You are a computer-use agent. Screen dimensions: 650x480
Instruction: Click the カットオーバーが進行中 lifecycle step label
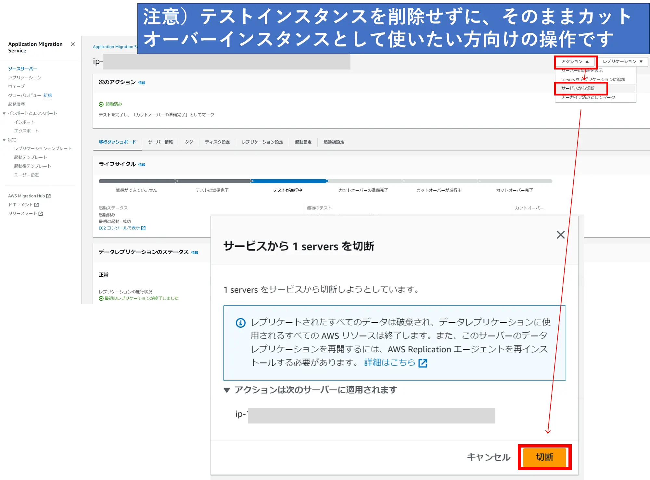pos(439,190)
